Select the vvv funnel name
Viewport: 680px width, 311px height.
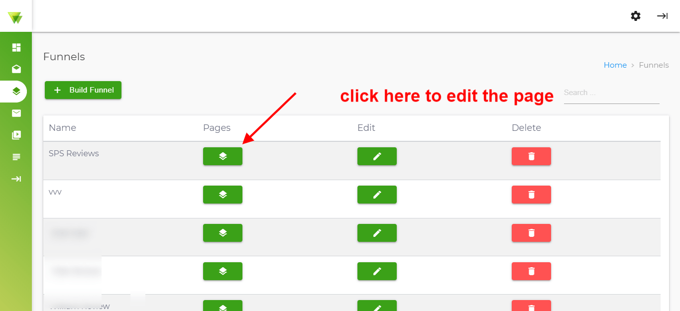(55, 192)
